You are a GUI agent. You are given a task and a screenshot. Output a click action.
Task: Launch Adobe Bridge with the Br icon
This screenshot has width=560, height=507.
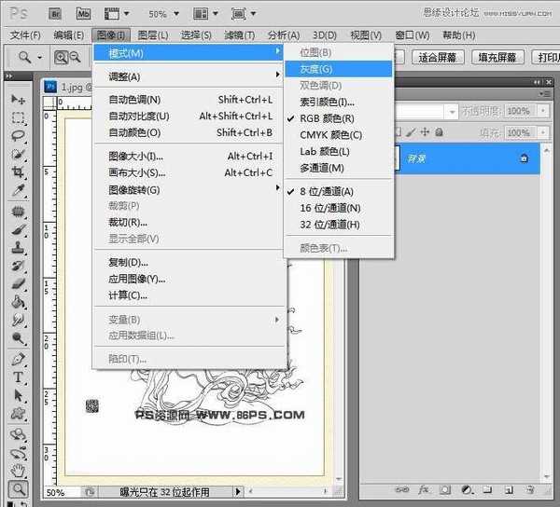pyautogui.click(x=56, y=14)
